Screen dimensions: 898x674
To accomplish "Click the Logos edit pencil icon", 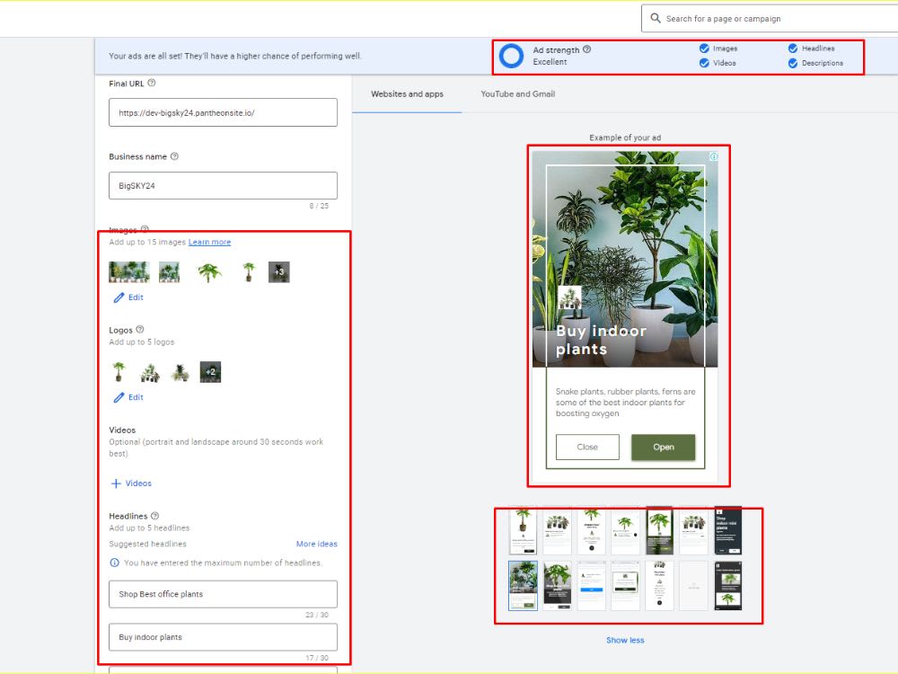I will [119, 397].
